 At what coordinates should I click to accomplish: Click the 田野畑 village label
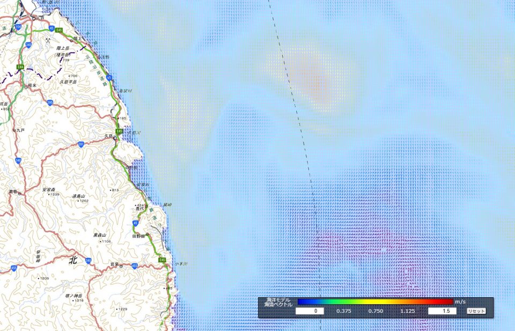coord(138,236)
